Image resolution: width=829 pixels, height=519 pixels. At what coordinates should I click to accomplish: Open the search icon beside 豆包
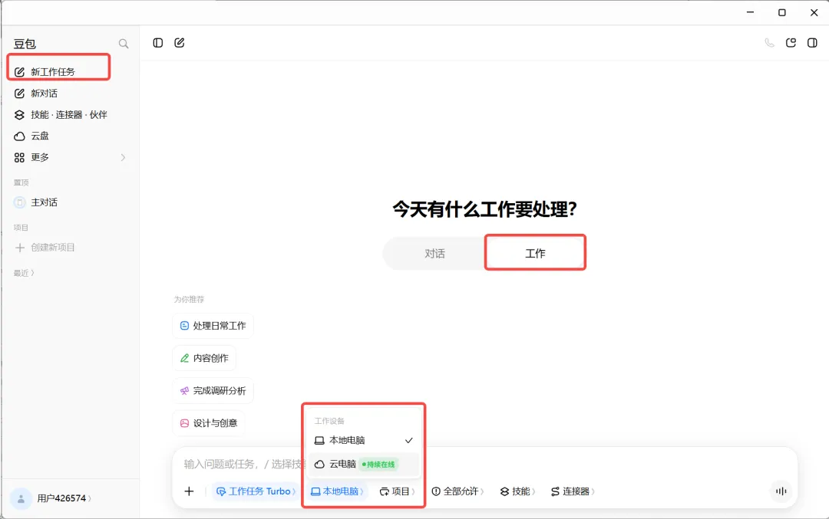pos(123,44)
